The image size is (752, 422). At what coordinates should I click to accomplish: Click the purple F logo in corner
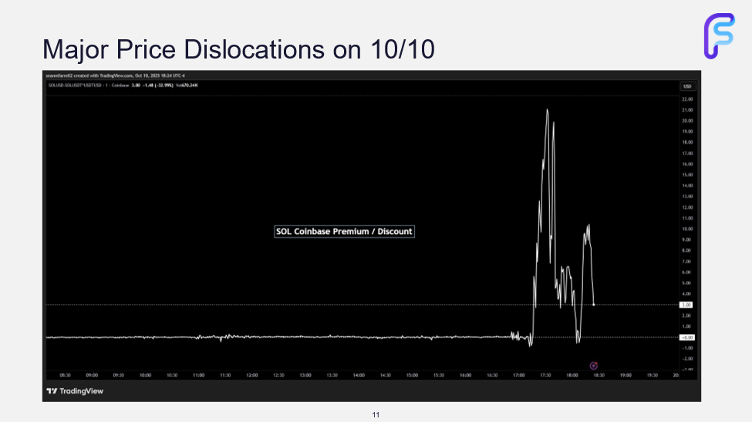(720, 36)
